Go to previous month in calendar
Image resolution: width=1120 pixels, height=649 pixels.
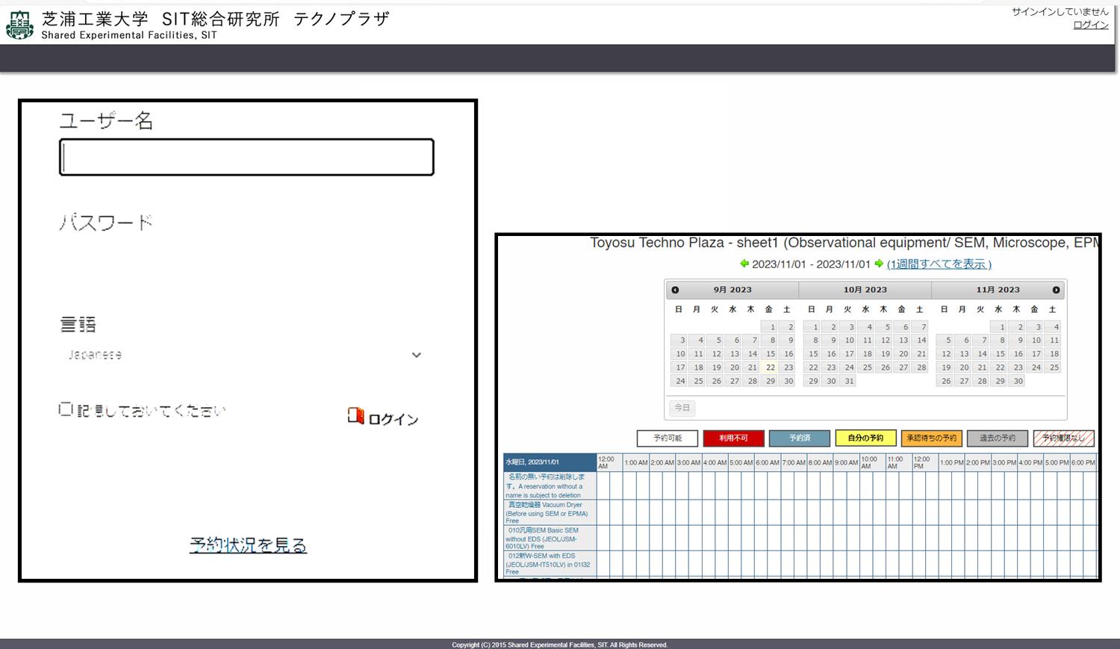pos(675,290)
